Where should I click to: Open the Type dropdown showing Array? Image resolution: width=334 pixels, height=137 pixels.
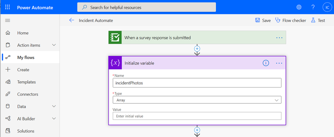click(x=197, y=100)
